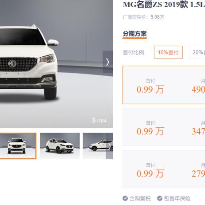Select the angled view car thumbnail
The height and width of the screenshot is (205, 205).
60,146
